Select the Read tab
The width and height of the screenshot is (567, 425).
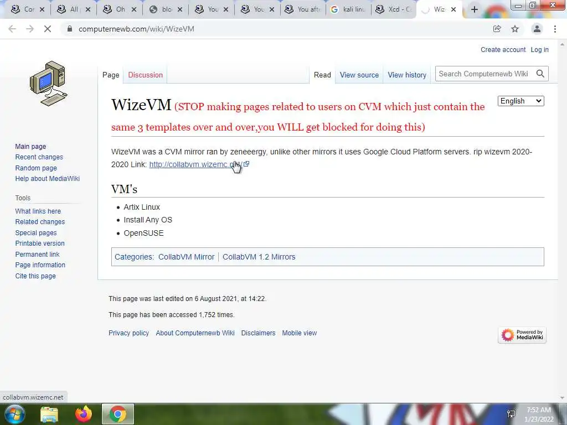(322, 75)
